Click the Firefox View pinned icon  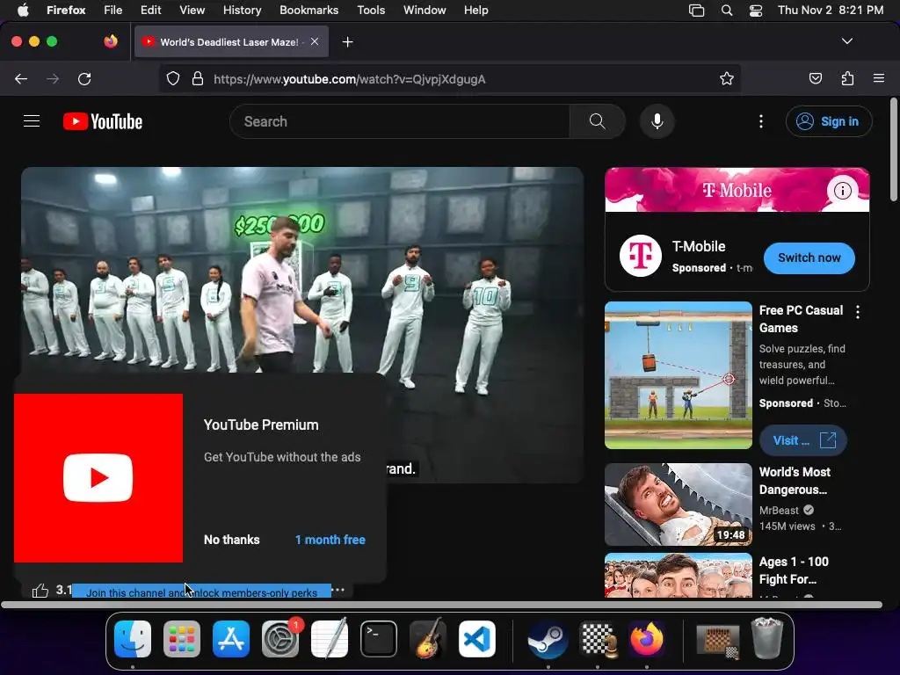point(111,41)
